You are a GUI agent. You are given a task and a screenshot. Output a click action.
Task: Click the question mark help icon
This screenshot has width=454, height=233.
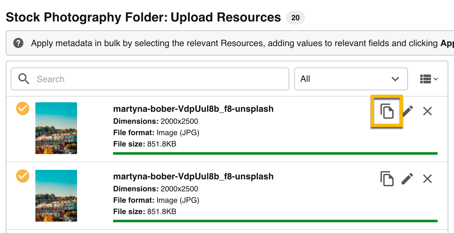(19, 43)
